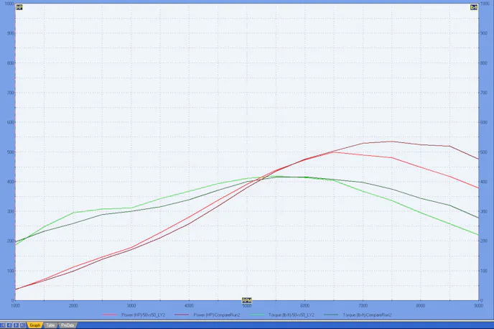Click the previous tab navigation arrow
The image size is (494, 329).
(x=9, y=325)
